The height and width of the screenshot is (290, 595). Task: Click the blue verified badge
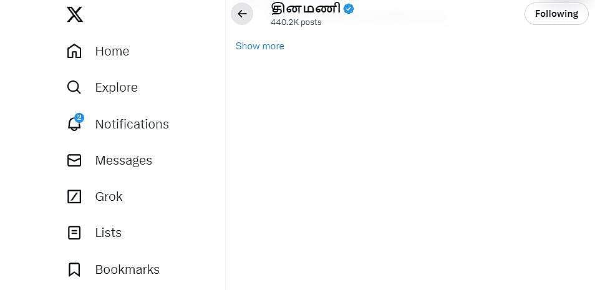pos(349,9)
